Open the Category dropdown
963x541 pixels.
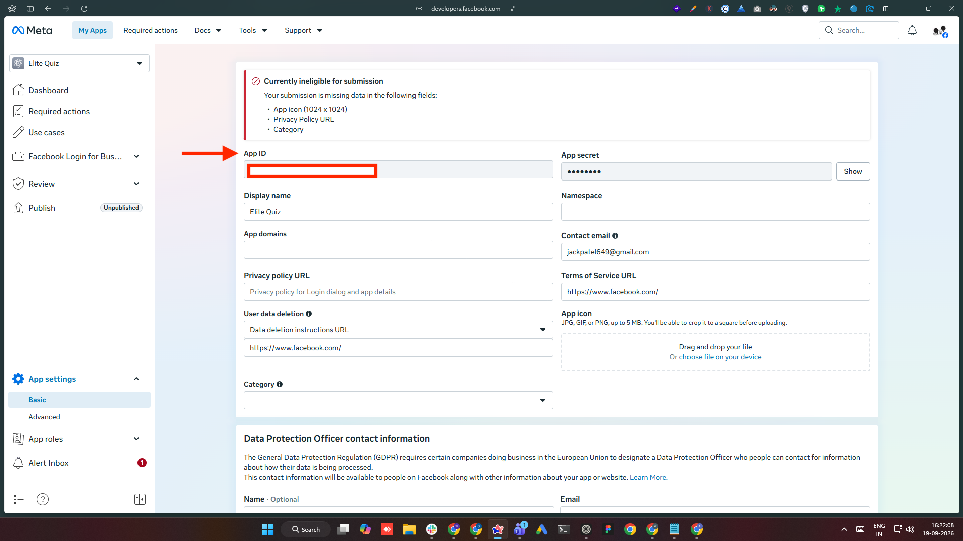tap(398, 400)
